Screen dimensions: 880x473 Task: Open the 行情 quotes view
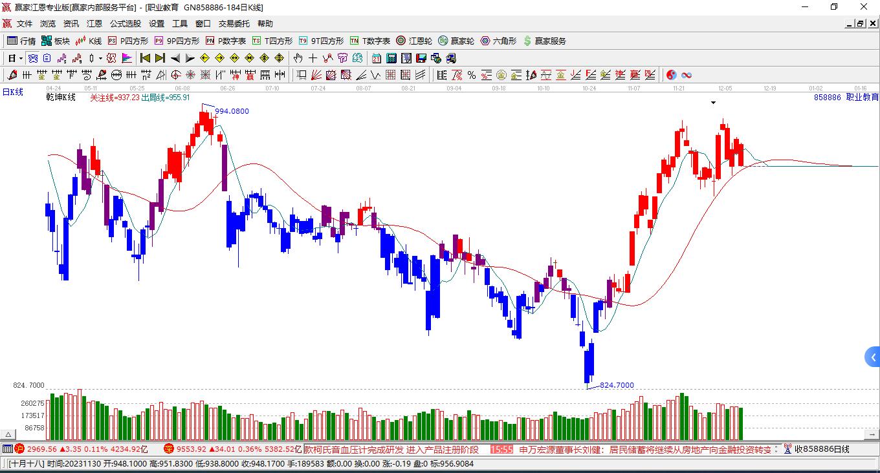click(x=21, y=41)
